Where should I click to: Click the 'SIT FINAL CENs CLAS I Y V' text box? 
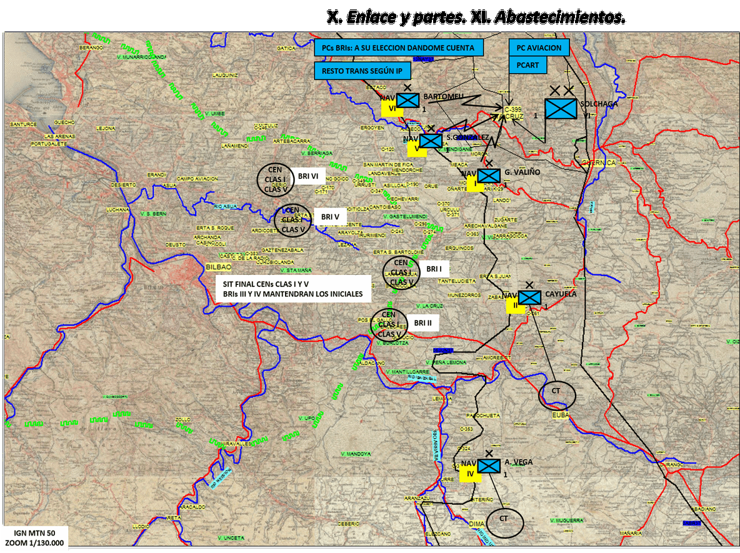coord(293,289)
